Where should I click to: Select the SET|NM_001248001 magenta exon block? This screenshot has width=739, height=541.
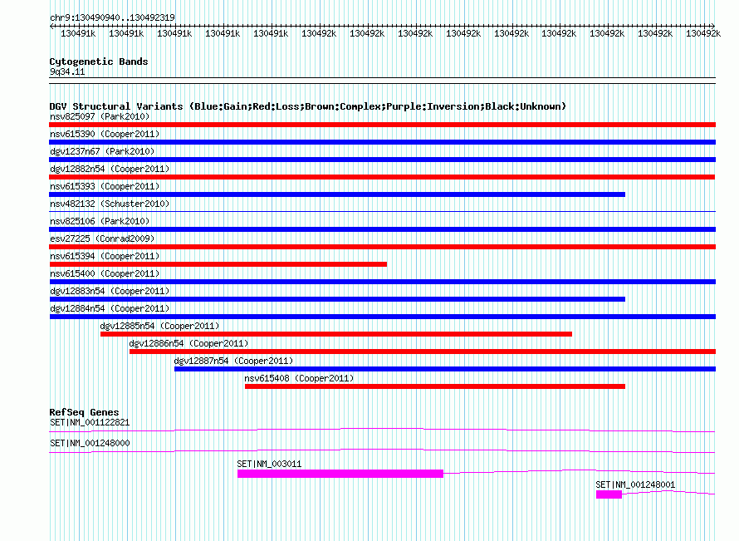click(609, 494)
